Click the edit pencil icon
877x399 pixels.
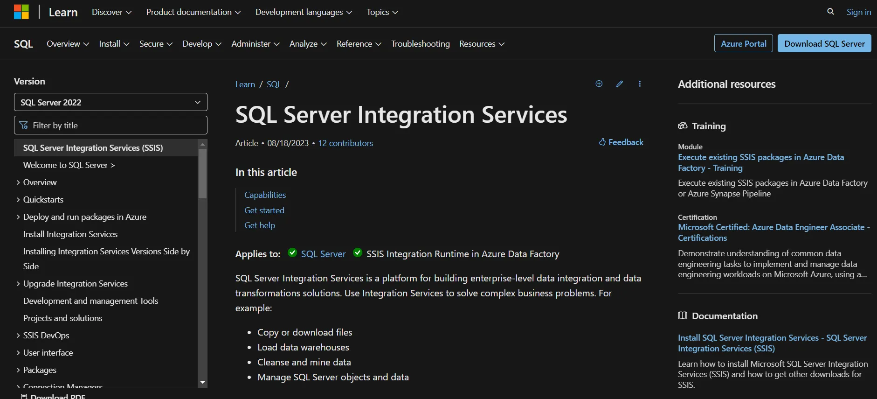pos(620,84)
